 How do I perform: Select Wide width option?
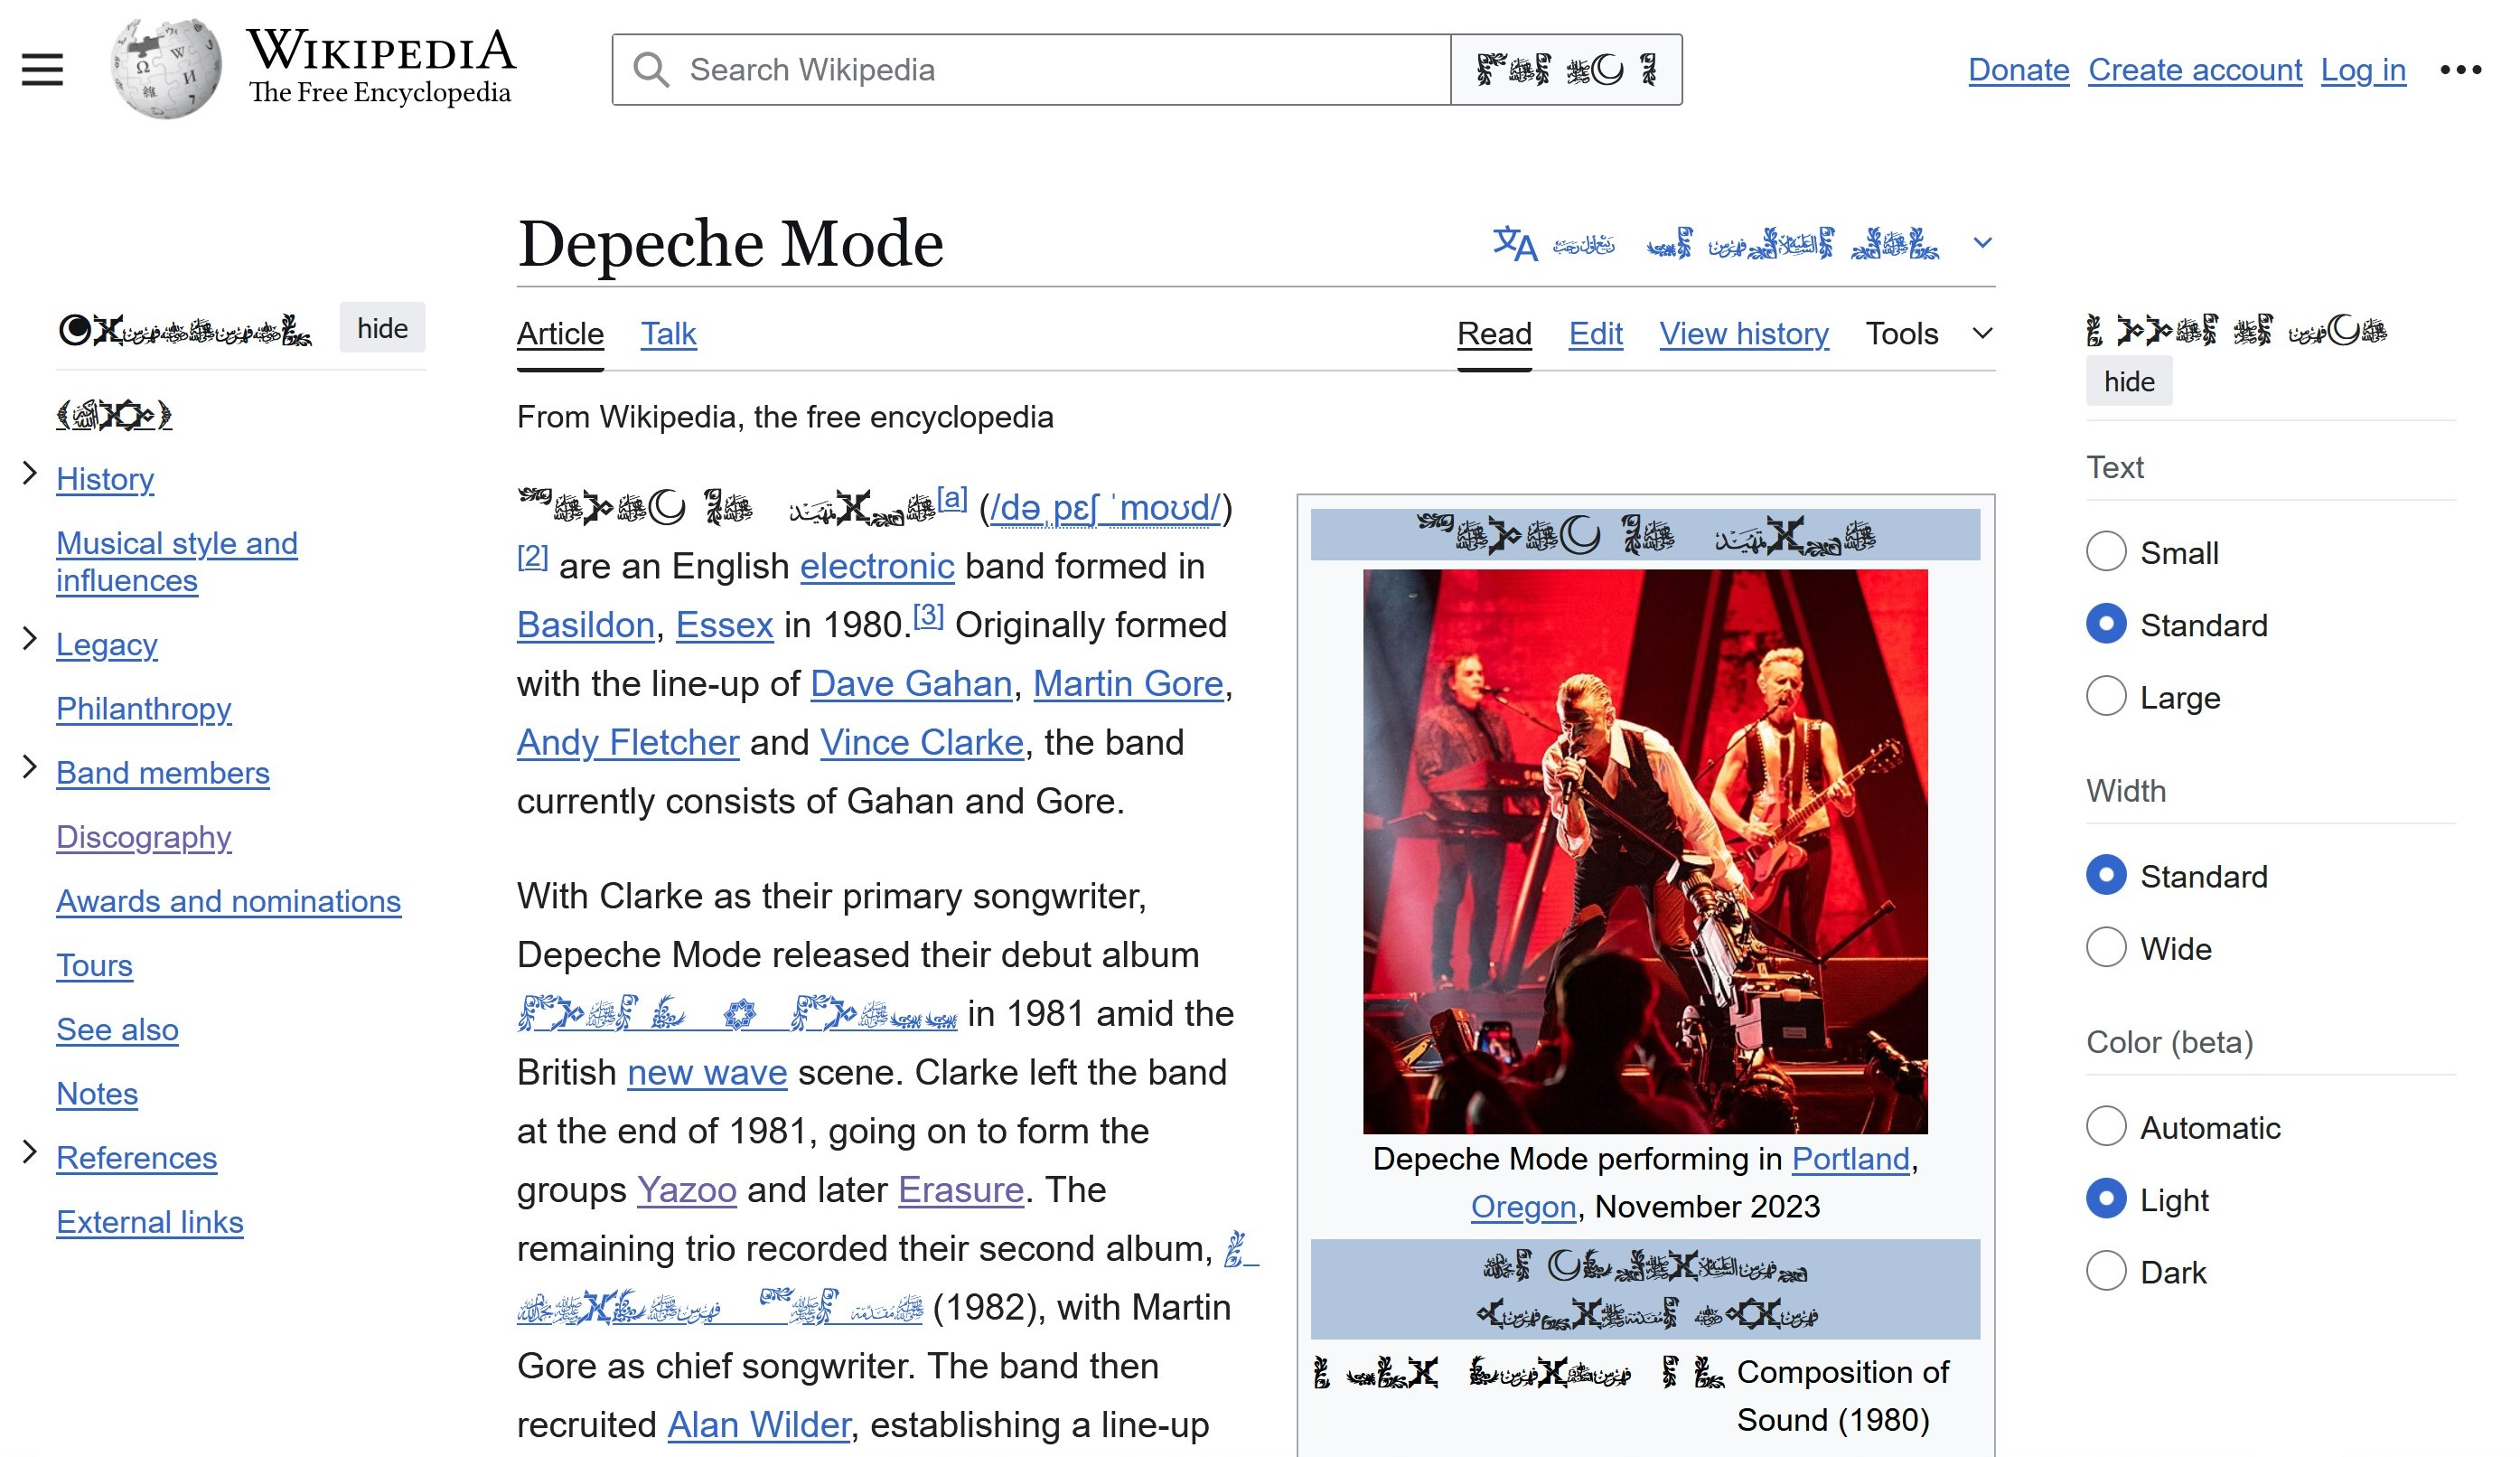coord(2105,947)
